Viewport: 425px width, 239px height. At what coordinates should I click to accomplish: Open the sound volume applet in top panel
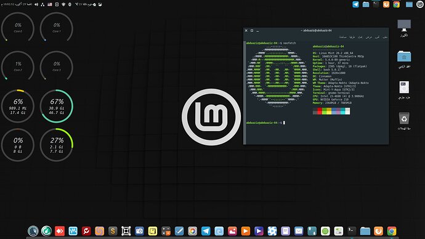pyautogui.click(x=36, y=4)
